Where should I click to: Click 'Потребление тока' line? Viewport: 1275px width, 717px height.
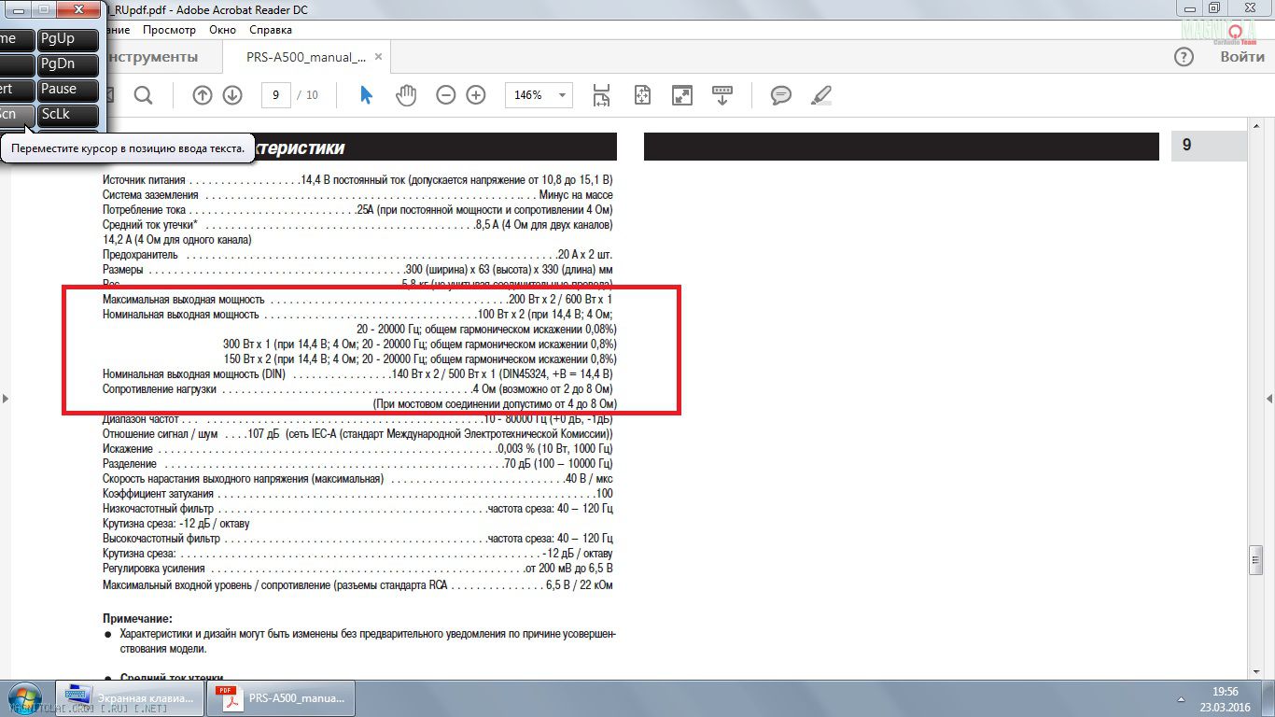point(357,210)
